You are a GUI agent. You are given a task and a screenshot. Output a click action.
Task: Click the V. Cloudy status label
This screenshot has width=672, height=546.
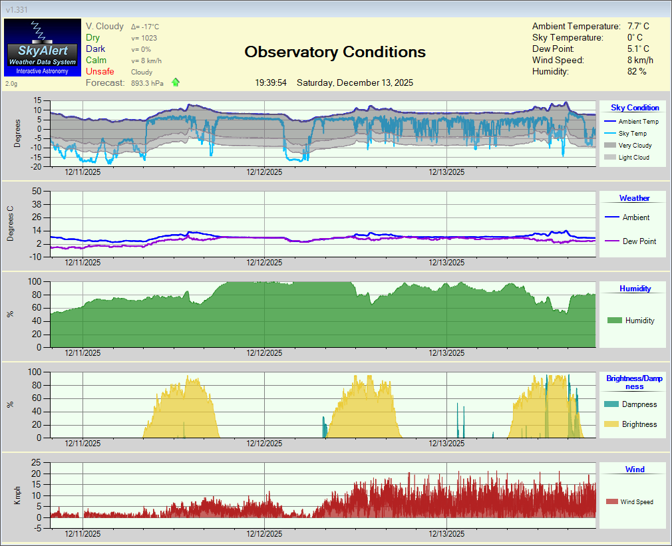[x=104, y=27]
